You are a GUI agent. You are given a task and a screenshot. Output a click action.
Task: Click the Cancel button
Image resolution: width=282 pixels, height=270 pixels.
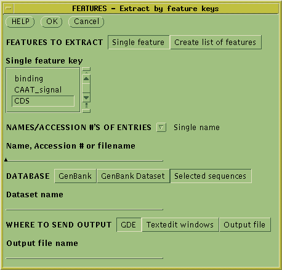click(86, 22)
